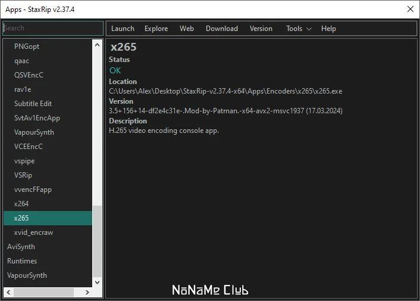Click the x265.exe location path text
The image size is (420, 301).
[x=225, y=91]
